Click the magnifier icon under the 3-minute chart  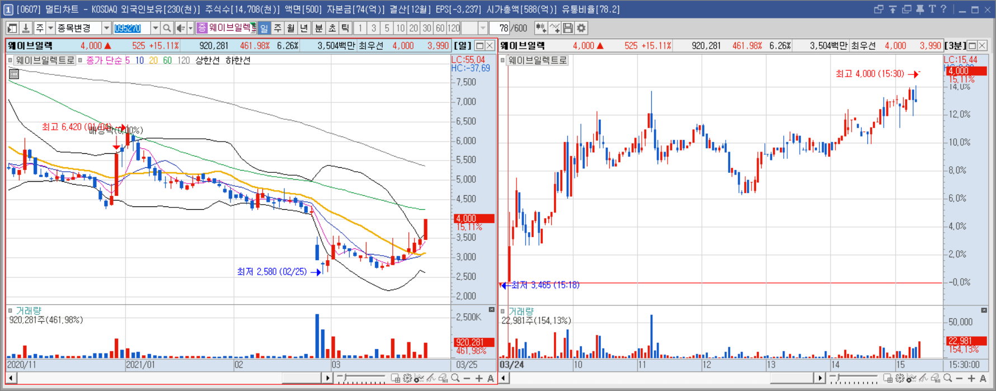(x=948, y=379)
